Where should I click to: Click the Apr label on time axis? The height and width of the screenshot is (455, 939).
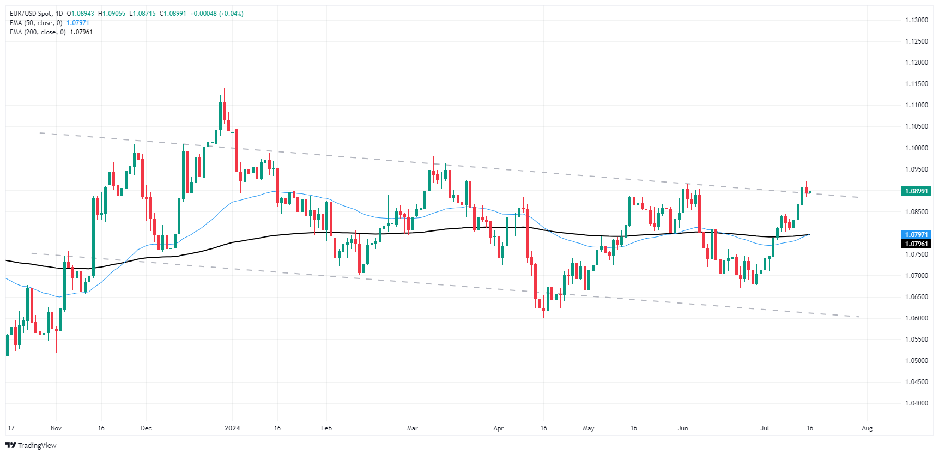click(498, 428)
